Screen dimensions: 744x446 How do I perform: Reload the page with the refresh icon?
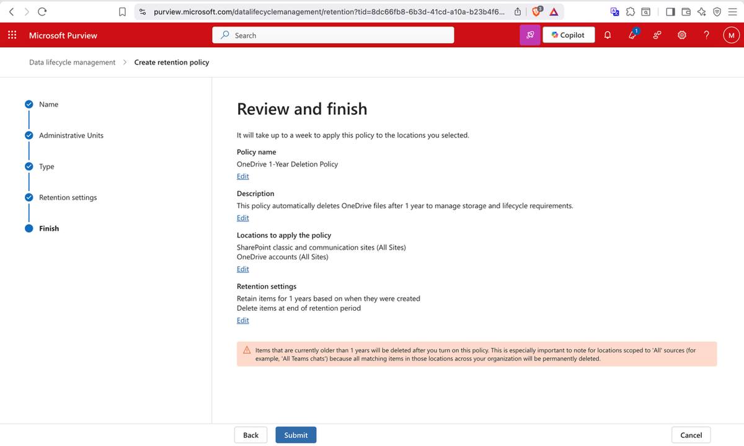[x=42, y=11]
